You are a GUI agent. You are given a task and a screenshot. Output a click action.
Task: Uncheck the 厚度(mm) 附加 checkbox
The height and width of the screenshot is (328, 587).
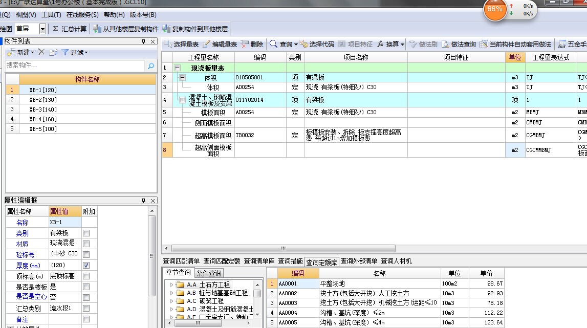(86, 266)
